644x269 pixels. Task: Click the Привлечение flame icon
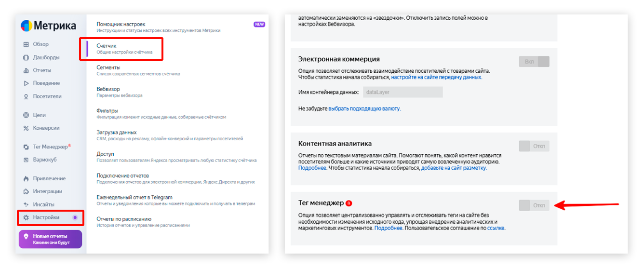26,178
